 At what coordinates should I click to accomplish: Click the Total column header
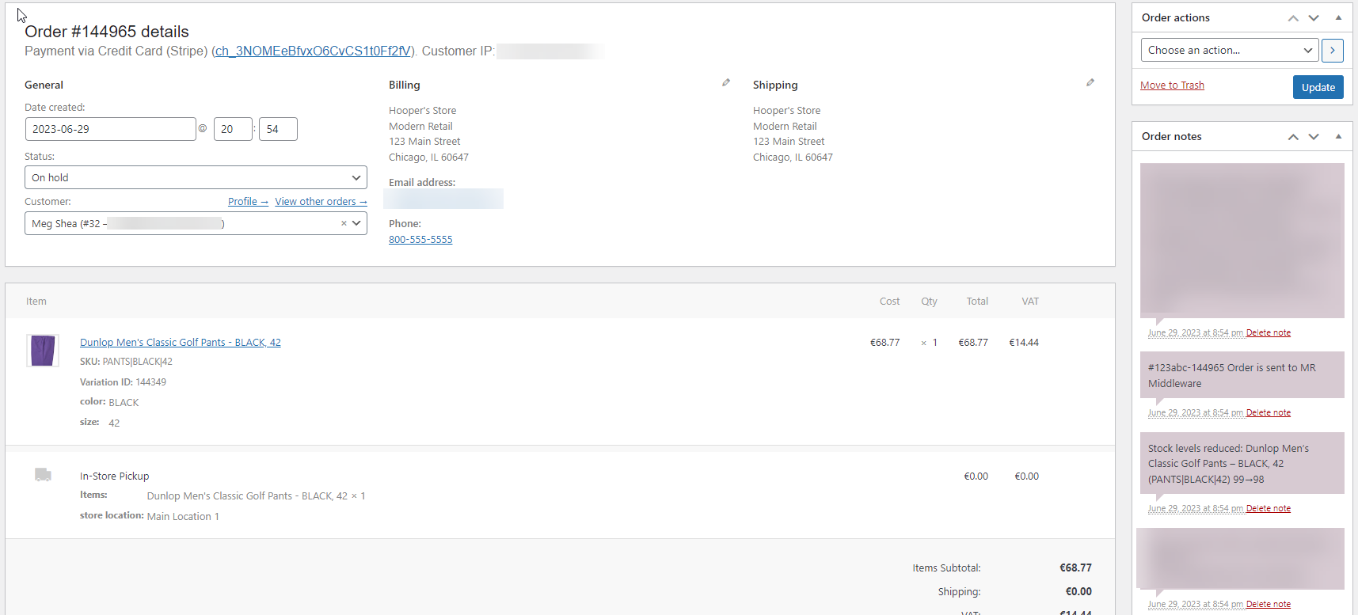(x=977, y=302)
